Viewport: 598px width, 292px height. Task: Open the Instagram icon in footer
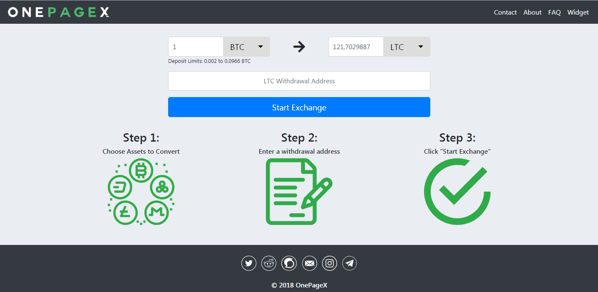330,263
